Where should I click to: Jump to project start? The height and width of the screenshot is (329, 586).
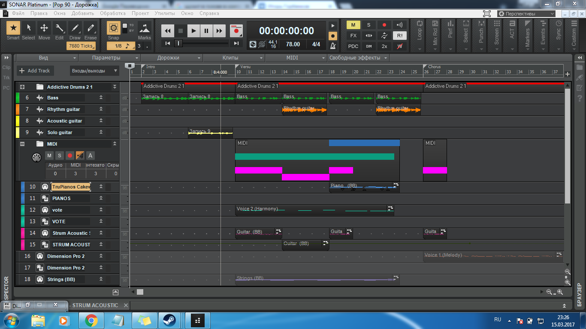(168, 43)
